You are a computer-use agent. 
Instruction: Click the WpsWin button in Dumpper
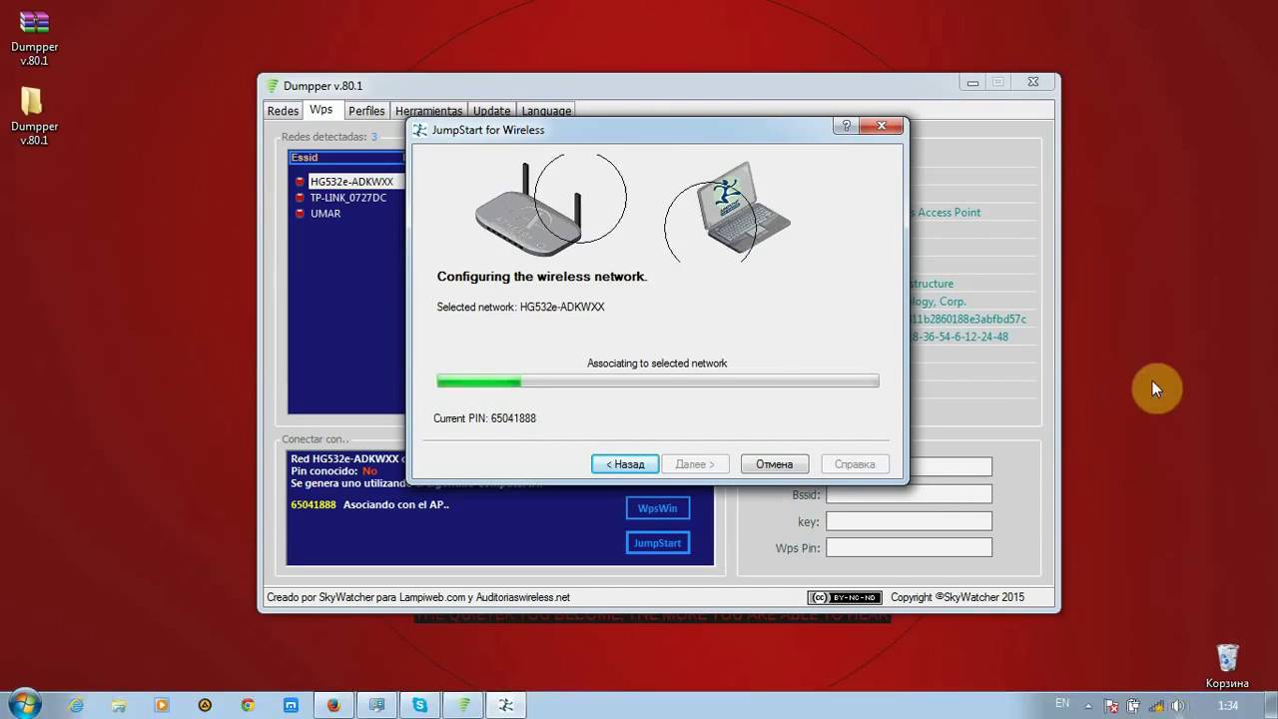[x=657, y=508]
